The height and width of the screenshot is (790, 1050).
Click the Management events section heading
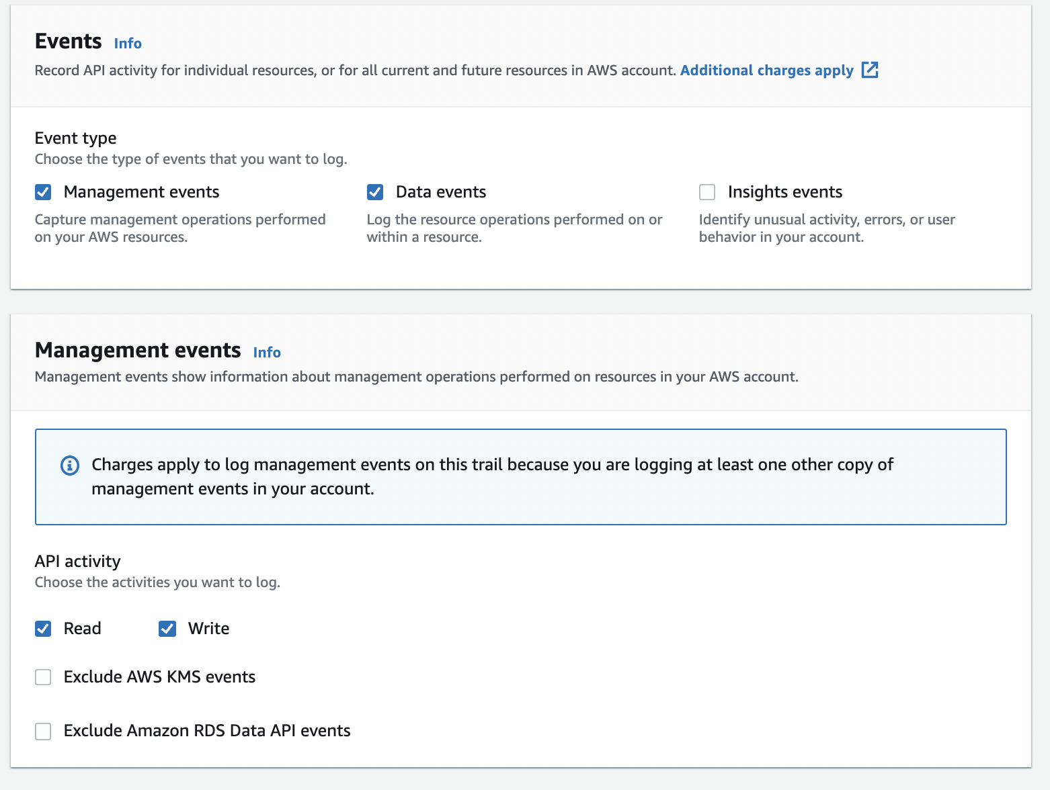(138, 350)
